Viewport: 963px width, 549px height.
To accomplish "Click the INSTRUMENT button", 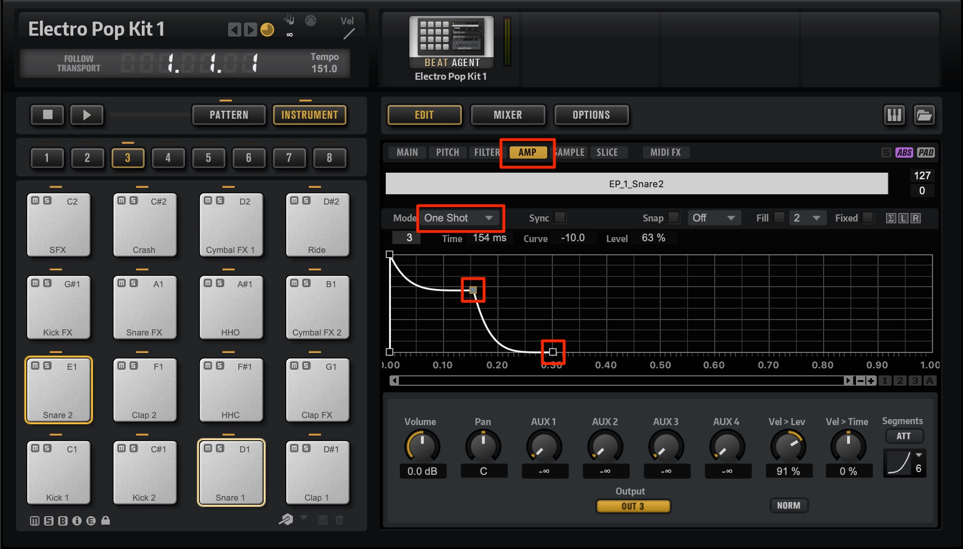I will (x=310, y=115).
